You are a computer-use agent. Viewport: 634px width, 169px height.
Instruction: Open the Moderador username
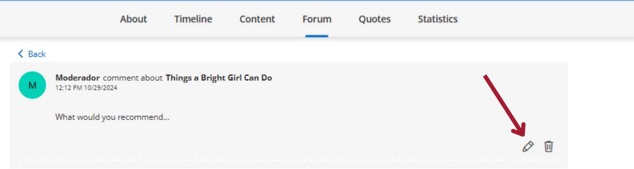77,78
